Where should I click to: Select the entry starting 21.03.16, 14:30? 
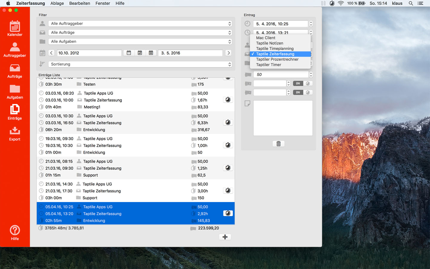(x=136, y=191)
